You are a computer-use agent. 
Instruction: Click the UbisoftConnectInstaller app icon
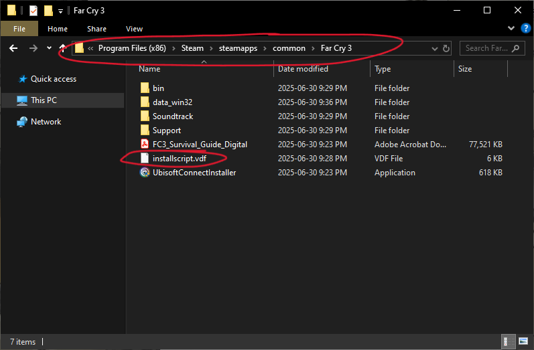click(145, 173)
